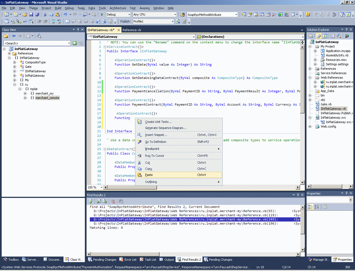Toggle auto-hide pin on Class View panel
The width and height of the screenshot is (355, 271).
click(x=78, y=29)
